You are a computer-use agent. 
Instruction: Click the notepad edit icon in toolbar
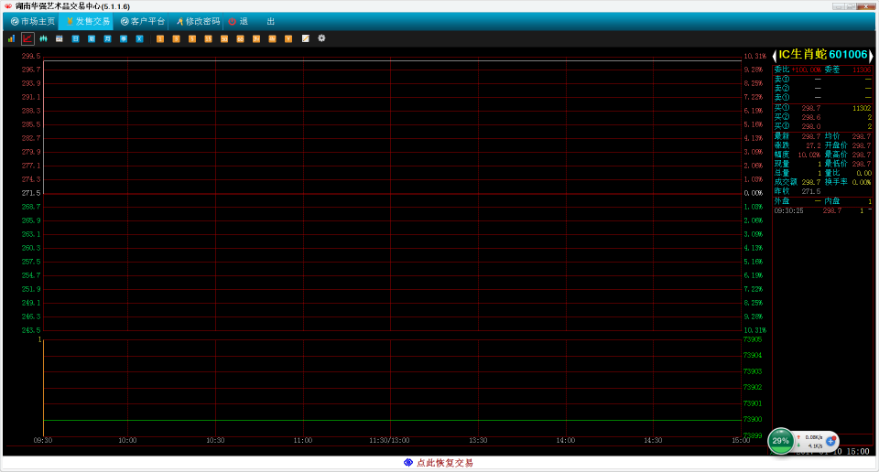click(x=305, y=38)
